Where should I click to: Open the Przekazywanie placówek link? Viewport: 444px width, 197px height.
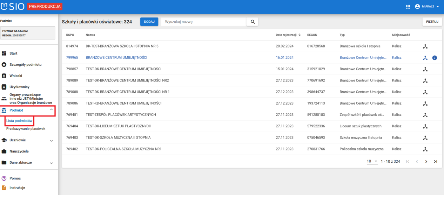coord(26,129)
